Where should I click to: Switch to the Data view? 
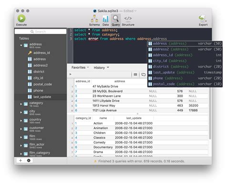[x=105, y=21]
